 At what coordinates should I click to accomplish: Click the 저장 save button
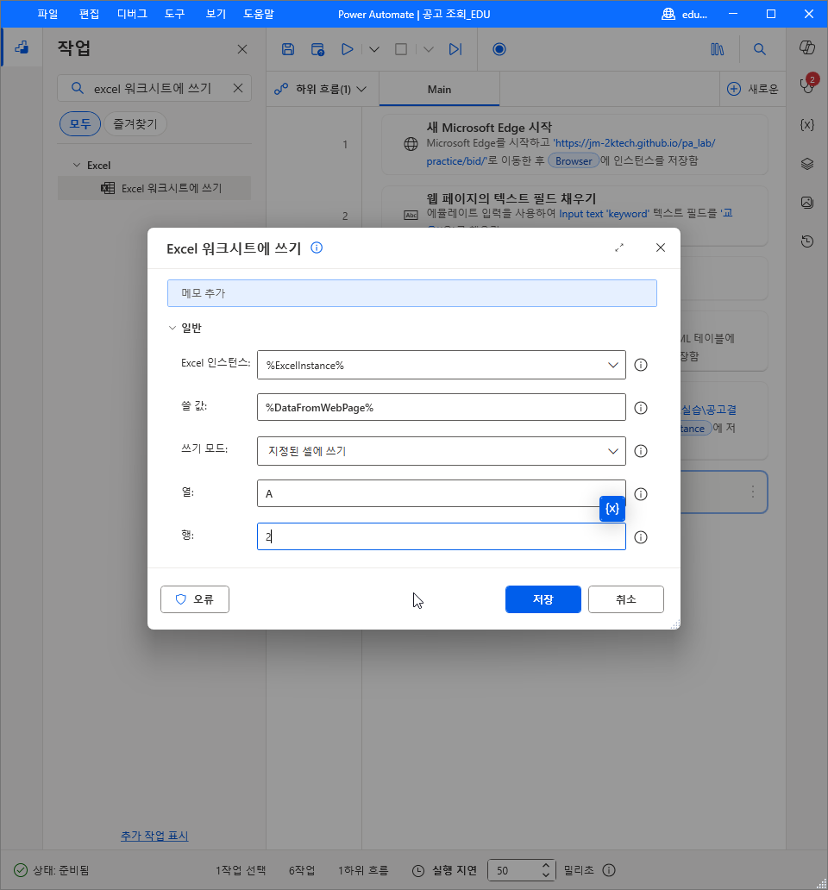point(543,599)
